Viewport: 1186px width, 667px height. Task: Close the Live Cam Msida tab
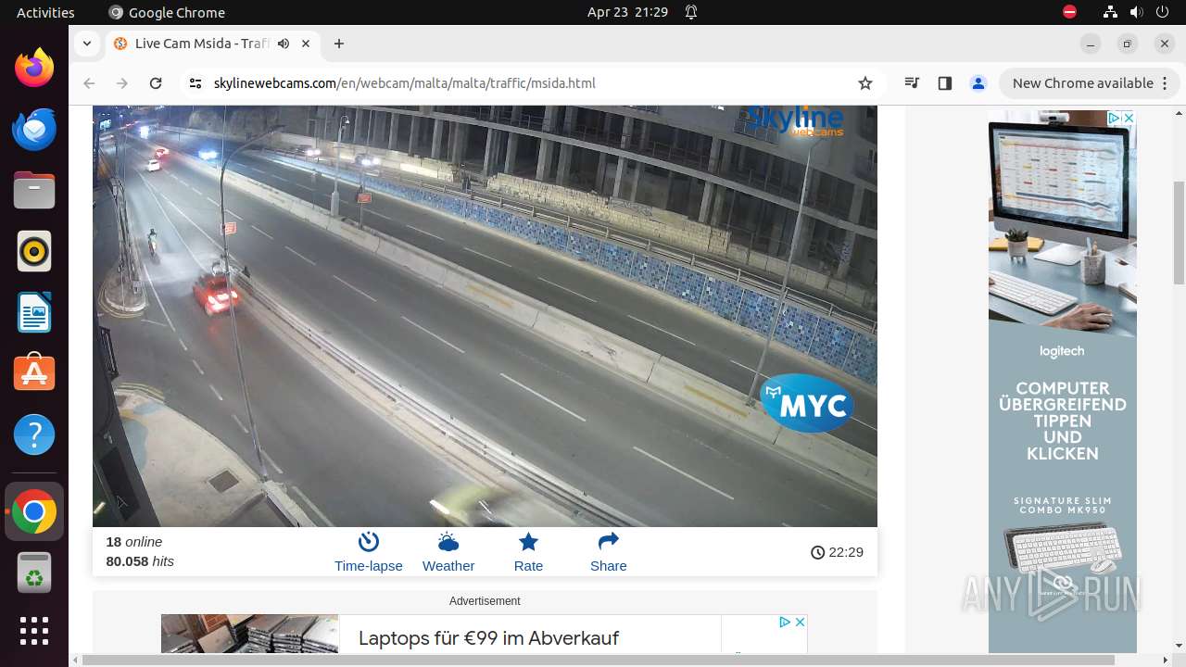pyautogui.click(x=306, y=44)
